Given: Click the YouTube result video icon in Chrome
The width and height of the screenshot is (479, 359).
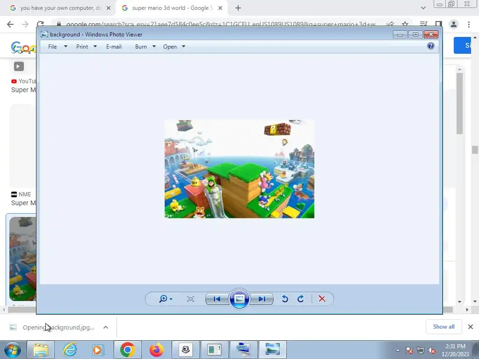Looking at the screenshot, I should click(x=19, y=66).
